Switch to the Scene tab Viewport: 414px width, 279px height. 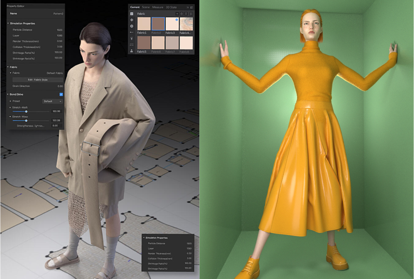tap(146, 7)
